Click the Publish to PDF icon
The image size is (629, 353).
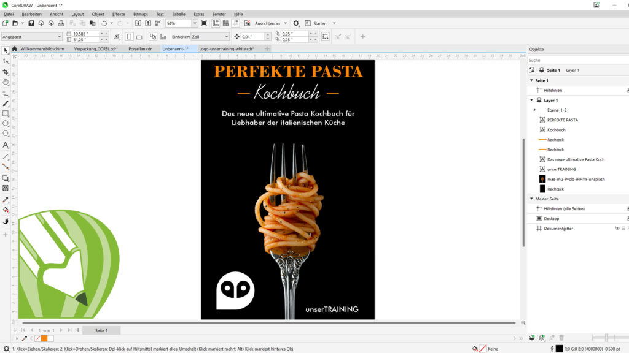158,23
